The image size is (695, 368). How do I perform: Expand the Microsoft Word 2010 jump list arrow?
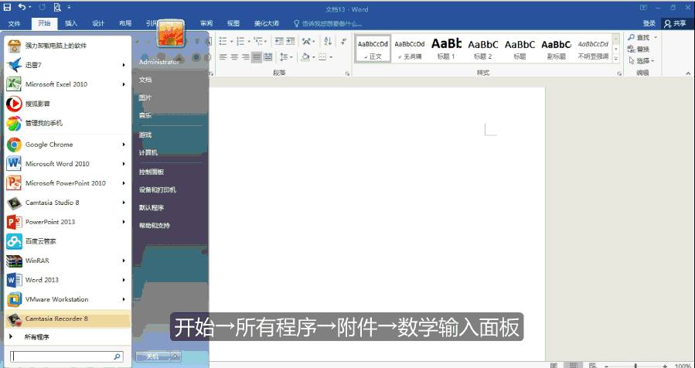(124, 164)
